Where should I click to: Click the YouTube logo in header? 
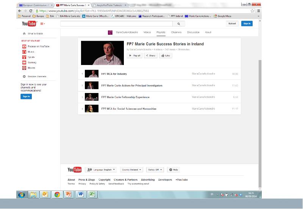29,23
